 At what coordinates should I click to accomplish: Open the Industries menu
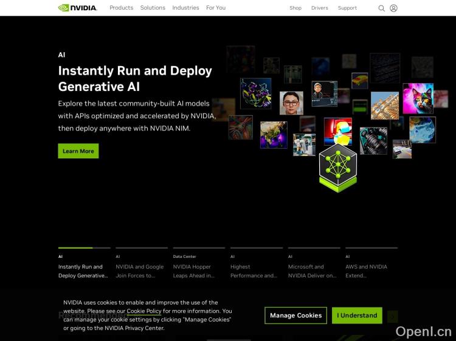click(x=185, y=8)
